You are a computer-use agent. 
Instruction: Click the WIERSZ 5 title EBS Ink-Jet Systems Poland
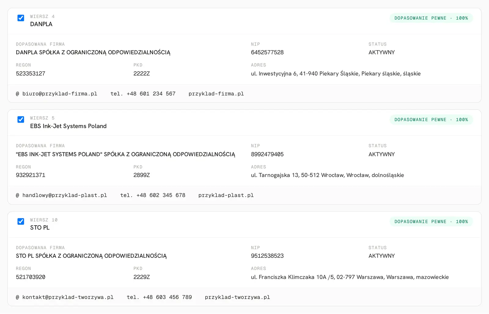point(68,126)
